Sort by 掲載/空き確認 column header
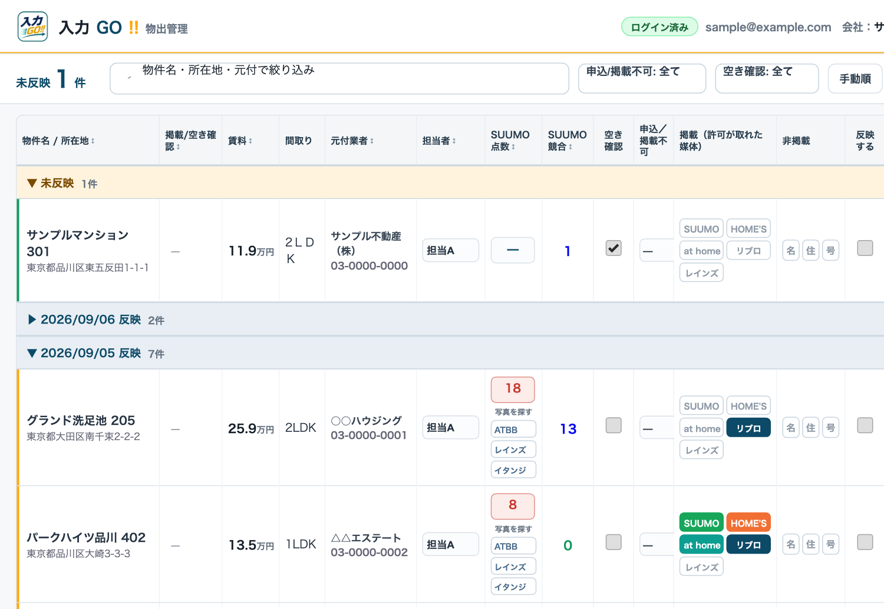884x609 pixels. (x=190, y=141)
